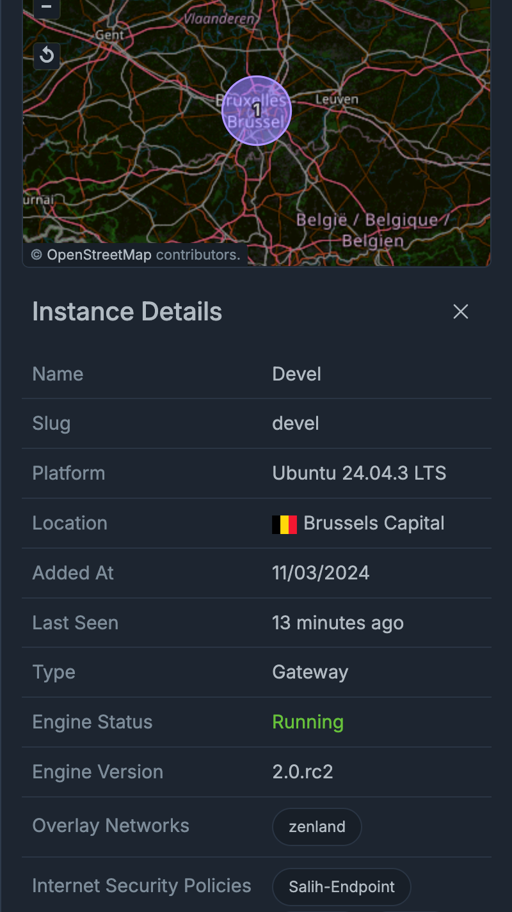512x912 pixels.
Task: Click the Added At date 11/03/2024
Action: coord(321,572)
